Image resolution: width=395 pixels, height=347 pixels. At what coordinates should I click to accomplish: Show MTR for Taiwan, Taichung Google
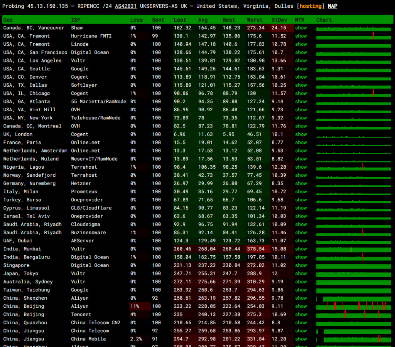pos(301,290)
